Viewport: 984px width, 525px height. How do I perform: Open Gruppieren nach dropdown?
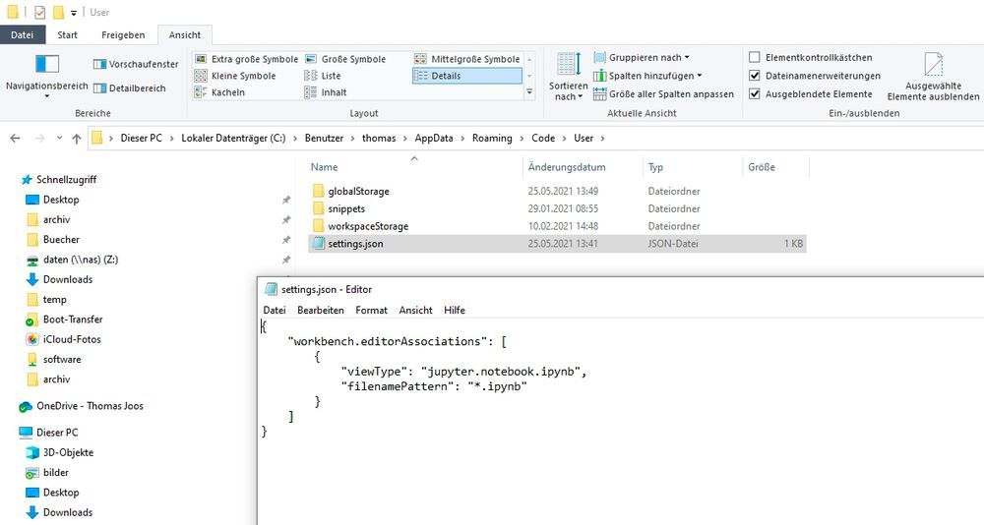click(642, 58)
